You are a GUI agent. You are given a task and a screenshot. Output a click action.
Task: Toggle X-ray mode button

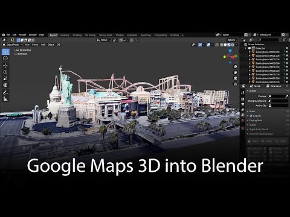click(x=217, y=45)
